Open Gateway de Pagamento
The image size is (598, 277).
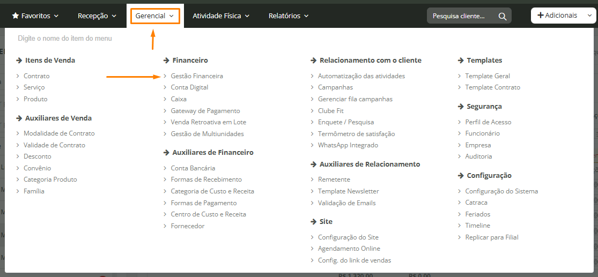point(205,111)
